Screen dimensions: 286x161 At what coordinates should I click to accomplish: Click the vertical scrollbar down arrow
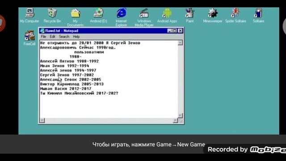(180, 115)
